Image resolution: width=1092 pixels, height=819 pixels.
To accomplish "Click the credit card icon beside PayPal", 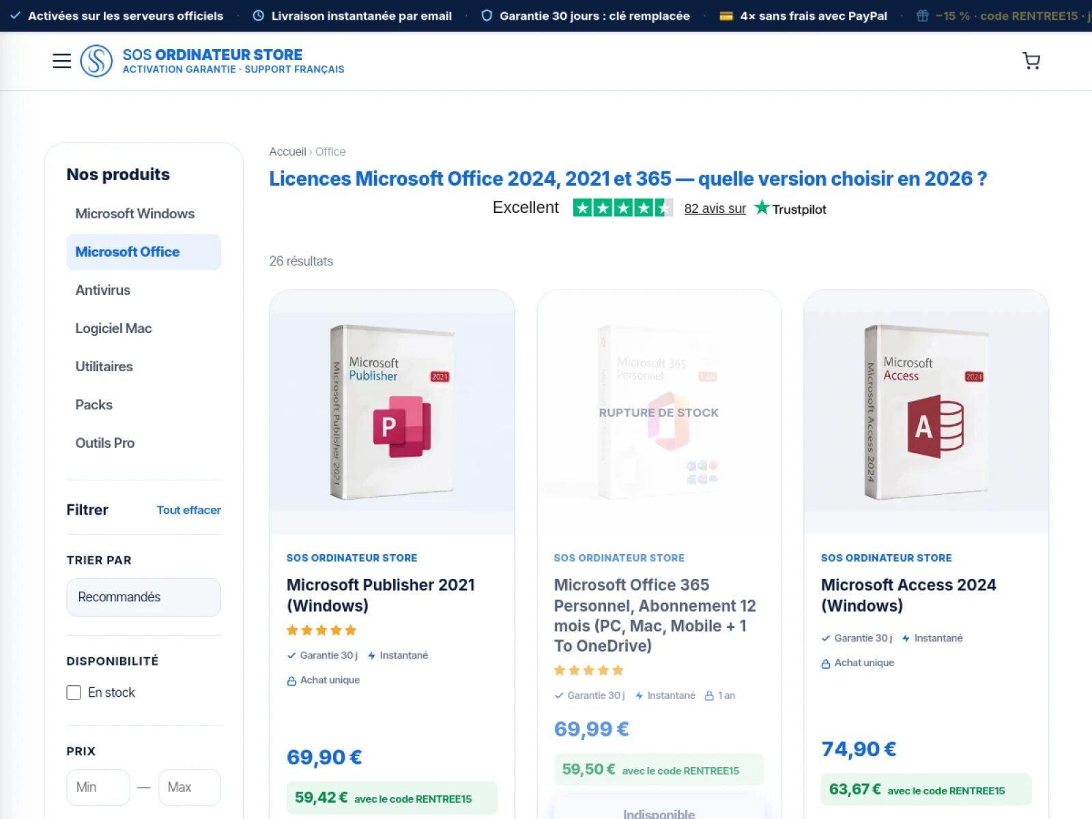I will [726, 16].
